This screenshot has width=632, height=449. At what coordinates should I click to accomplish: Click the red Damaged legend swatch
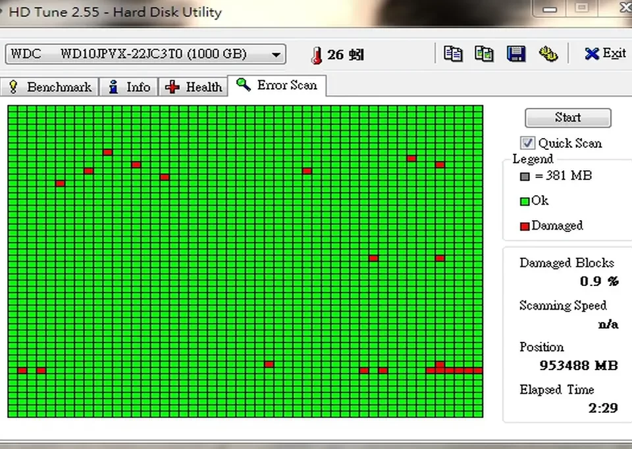[525, 226]
